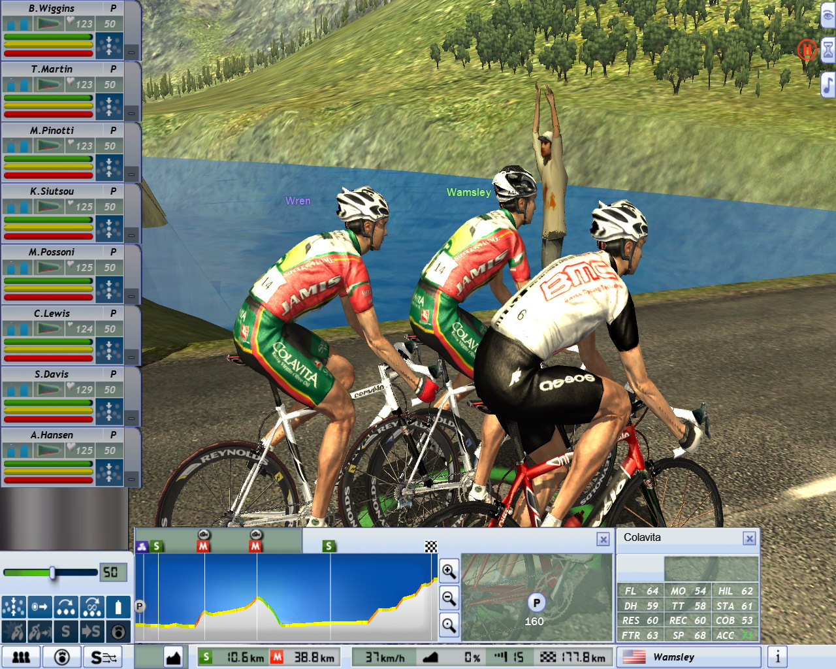Toggle the camera eye view button
Viewport: 836px width, 669px height.
[x=828, y=16]
